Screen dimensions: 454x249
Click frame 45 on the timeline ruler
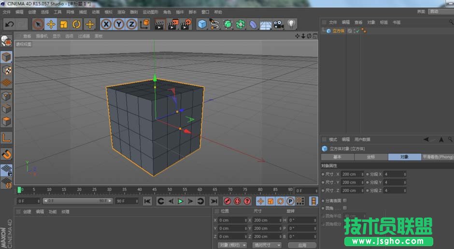pos(154,190)
